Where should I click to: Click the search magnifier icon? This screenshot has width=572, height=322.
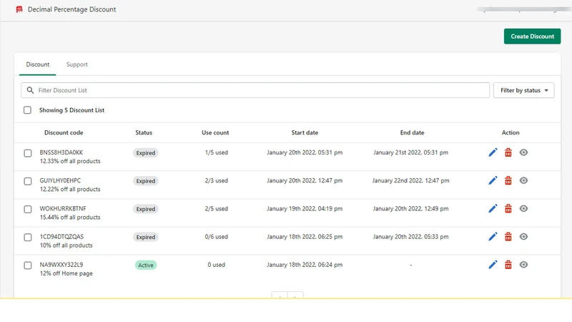tap(30, 90)
